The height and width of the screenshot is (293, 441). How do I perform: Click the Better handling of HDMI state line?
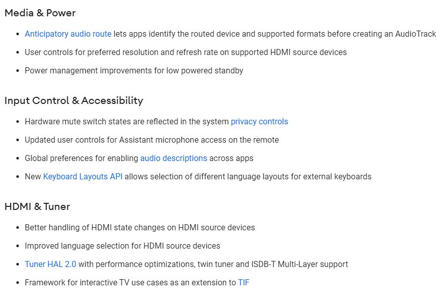point(140,227)
